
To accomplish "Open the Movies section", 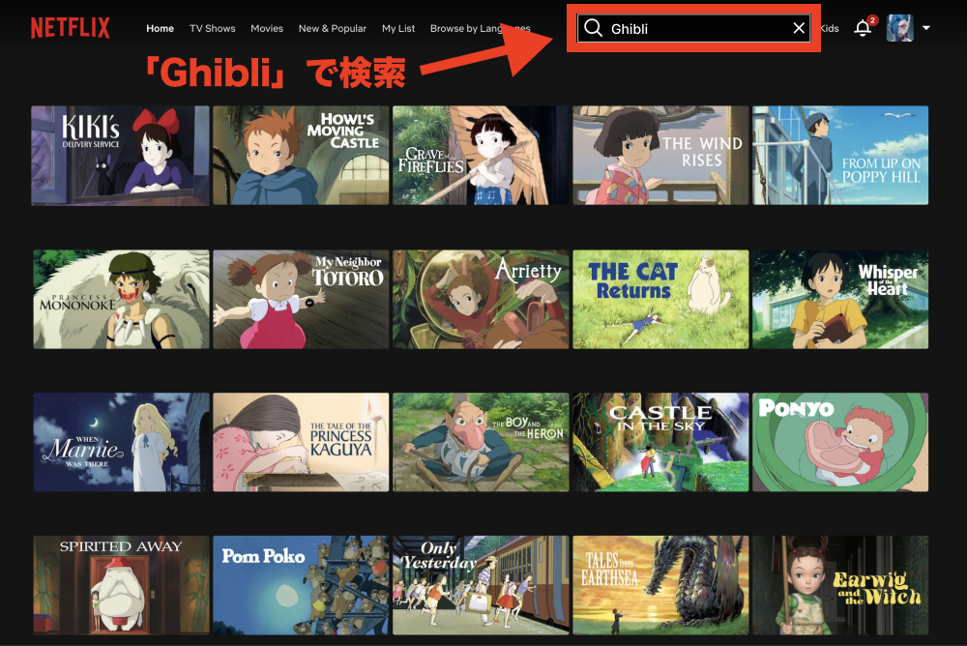I will tap(267, 28).
